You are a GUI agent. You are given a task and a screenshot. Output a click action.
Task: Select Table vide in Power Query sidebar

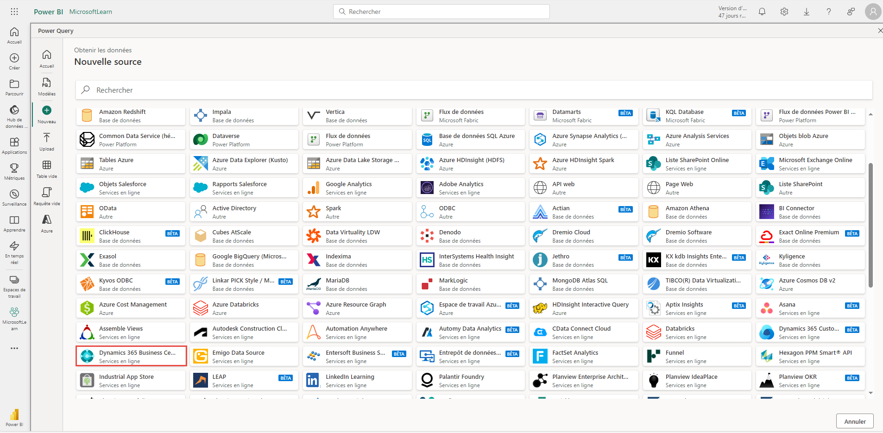(x=47, y=169)
